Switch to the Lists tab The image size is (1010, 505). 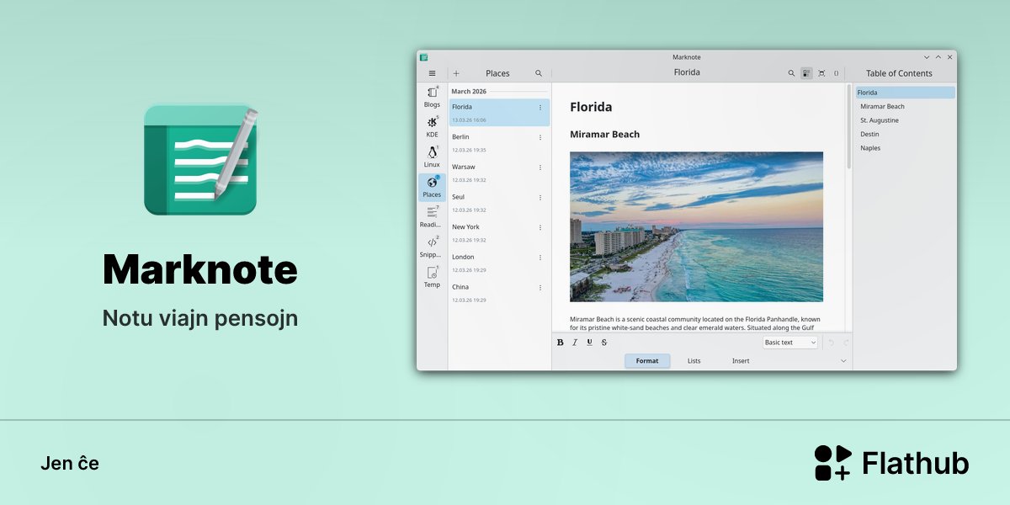[694, 361]
